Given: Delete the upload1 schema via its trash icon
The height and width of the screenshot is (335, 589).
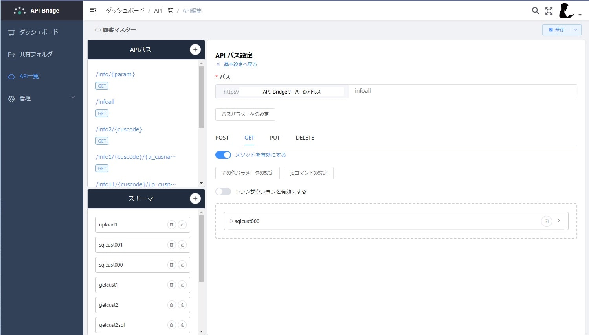Looking at the screenshot, I should [172, 225].
